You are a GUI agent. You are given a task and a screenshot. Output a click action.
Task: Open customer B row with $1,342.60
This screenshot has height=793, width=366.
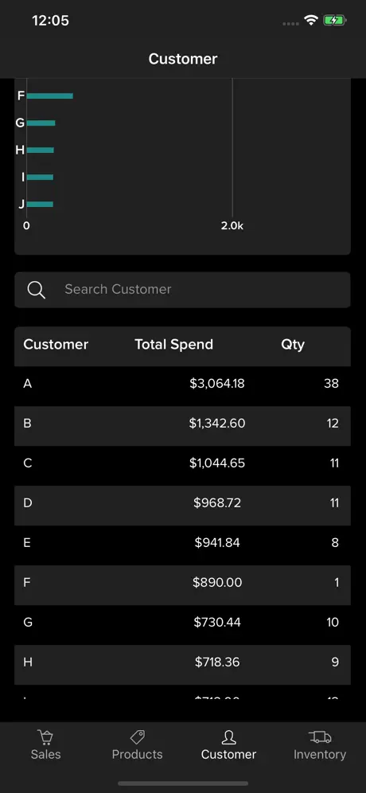click(x=182, y=424)
